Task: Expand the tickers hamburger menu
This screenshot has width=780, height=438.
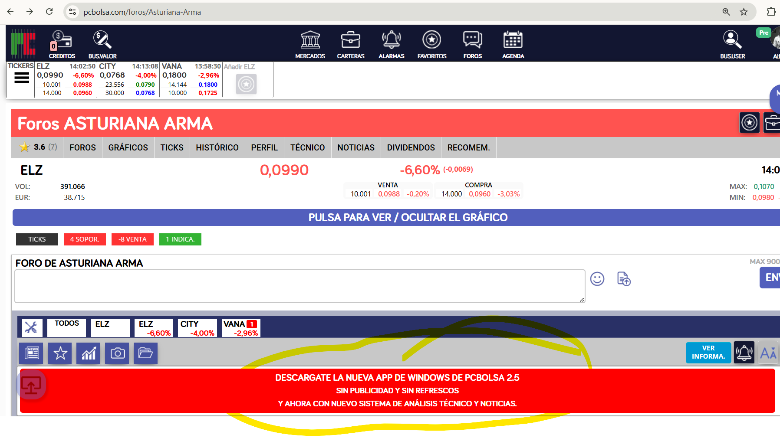Action: [22, 78]
